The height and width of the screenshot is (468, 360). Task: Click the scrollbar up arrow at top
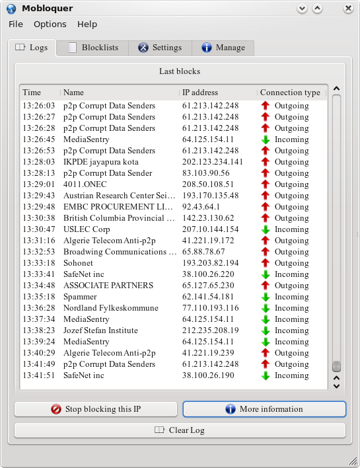(336, 89)
